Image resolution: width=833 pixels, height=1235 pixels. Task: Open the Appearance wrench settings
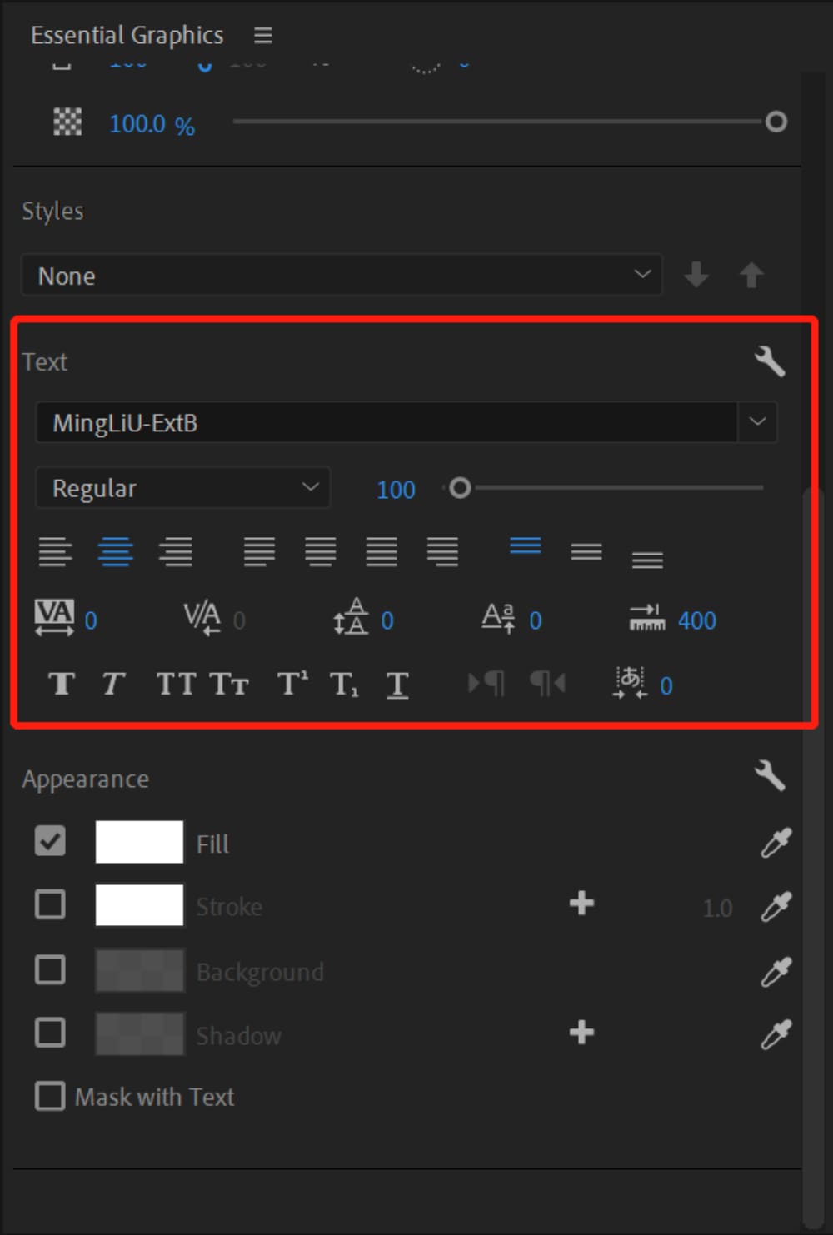point(770,777)
